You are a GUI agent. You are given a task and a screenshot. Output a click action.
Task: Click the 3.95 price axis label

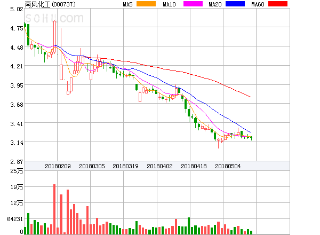coord(17,85)
